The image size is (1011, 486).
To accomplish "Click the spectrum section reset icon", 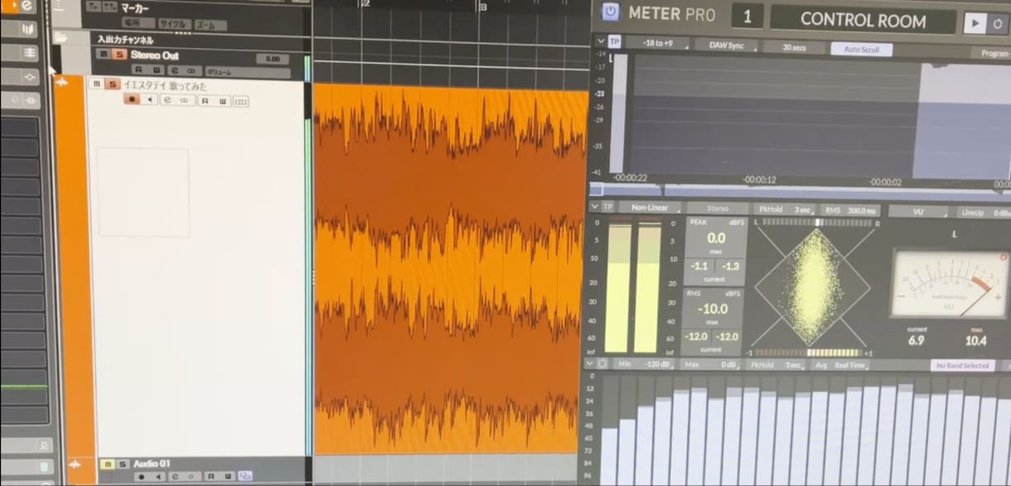I will click(602, 364).
